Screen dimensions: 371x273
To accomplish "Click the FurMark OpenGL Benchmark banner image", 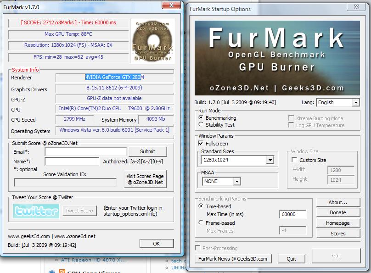I will [x=277, y=58].
